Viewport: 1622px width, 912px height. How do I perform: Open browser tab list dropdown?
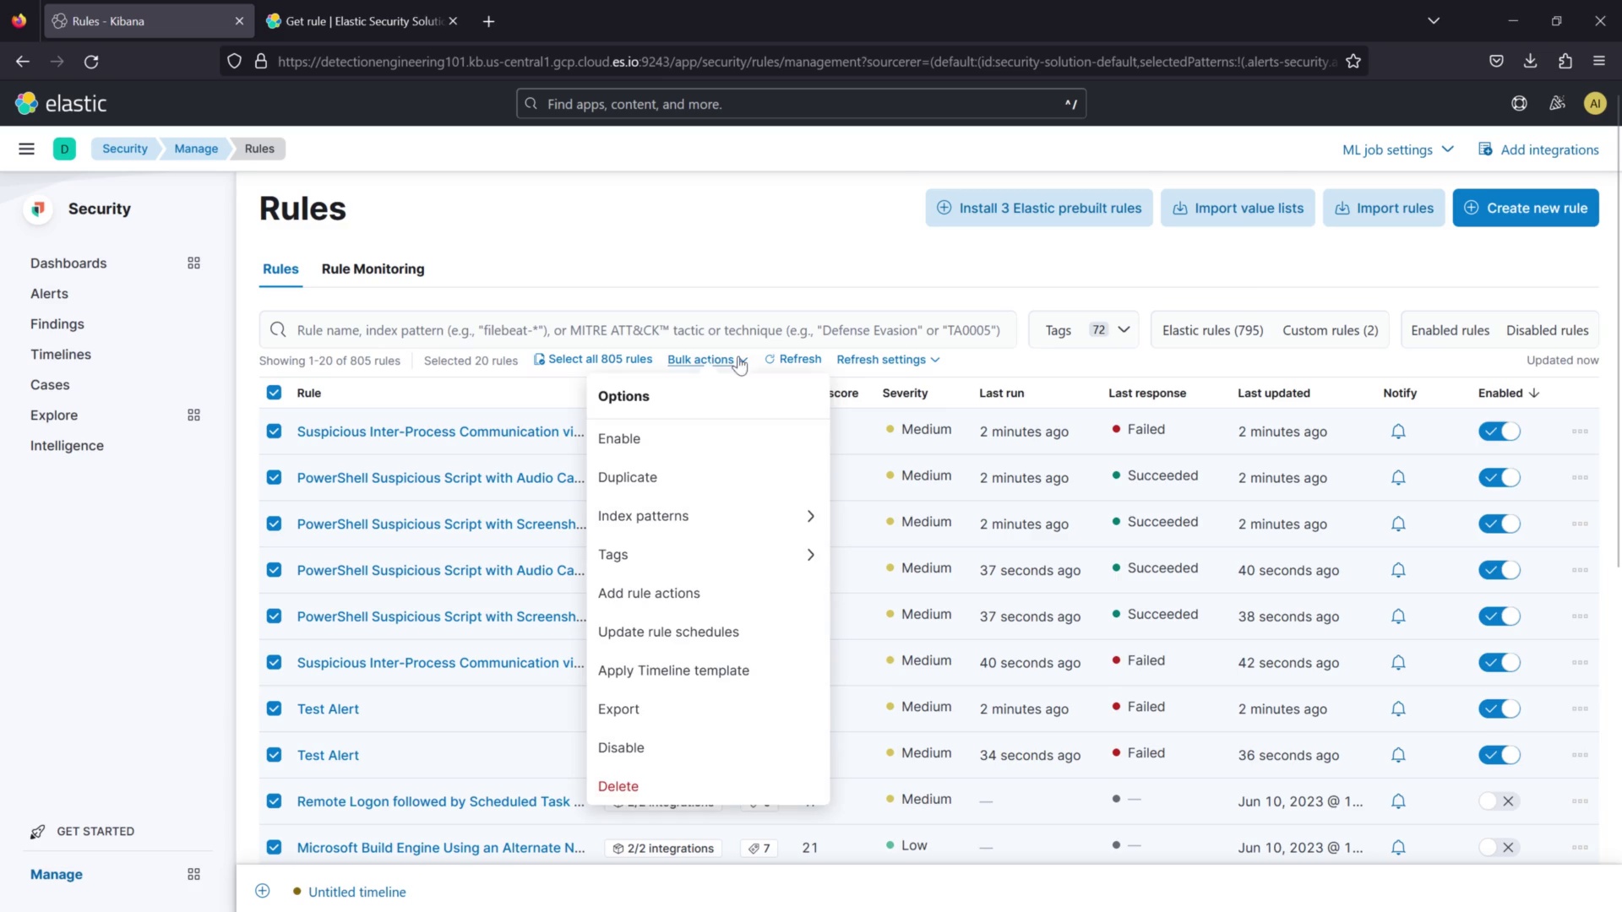1433,21
